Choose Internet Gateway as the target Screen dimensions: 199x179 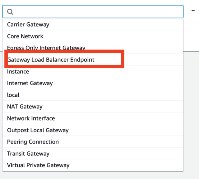93,83
